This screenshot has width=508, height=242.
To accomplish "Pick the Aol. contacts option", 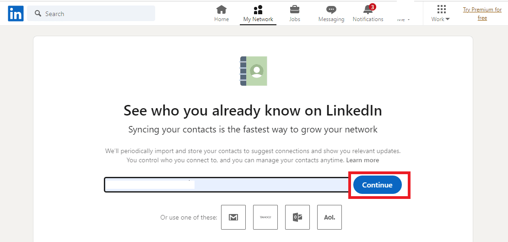I will (330, 217).
